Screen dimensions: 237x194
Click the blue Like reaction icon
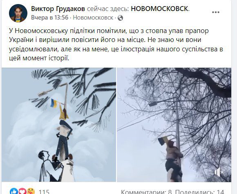14,191
